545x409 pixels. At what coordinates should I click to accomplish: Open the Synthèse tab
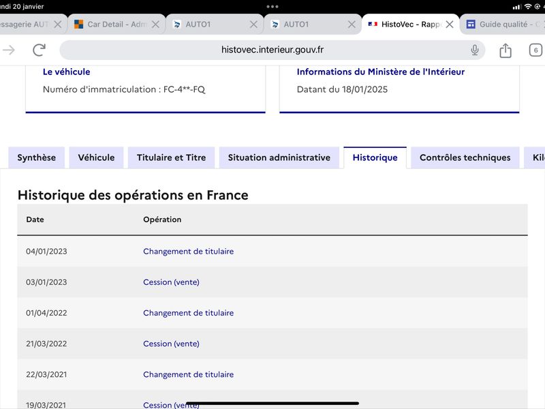tap(37, 157)
